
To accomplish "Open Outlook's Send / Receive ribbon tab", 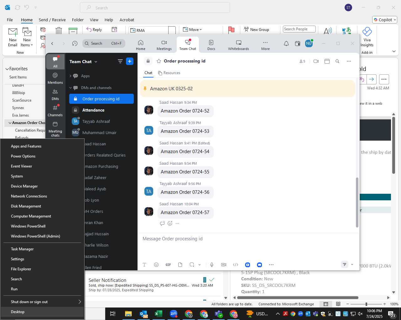I will [x=52, y=20].
